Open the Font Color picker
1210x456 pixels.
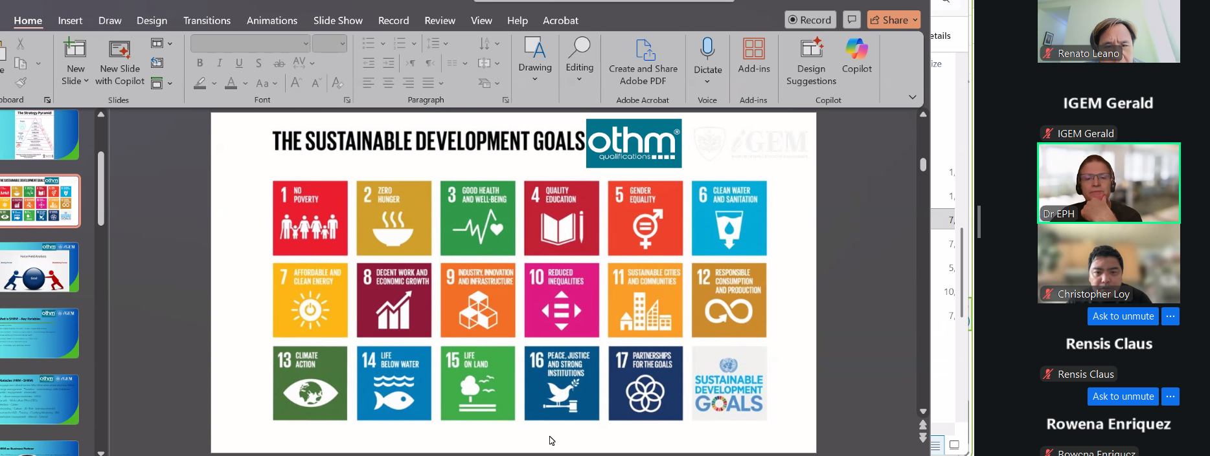click(x=231, y=83)
